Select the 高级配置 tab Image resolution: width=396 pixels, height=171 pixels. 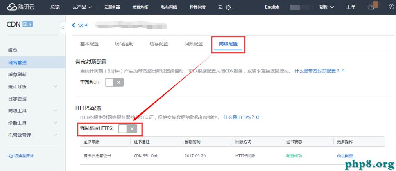(x=229, y=44)
